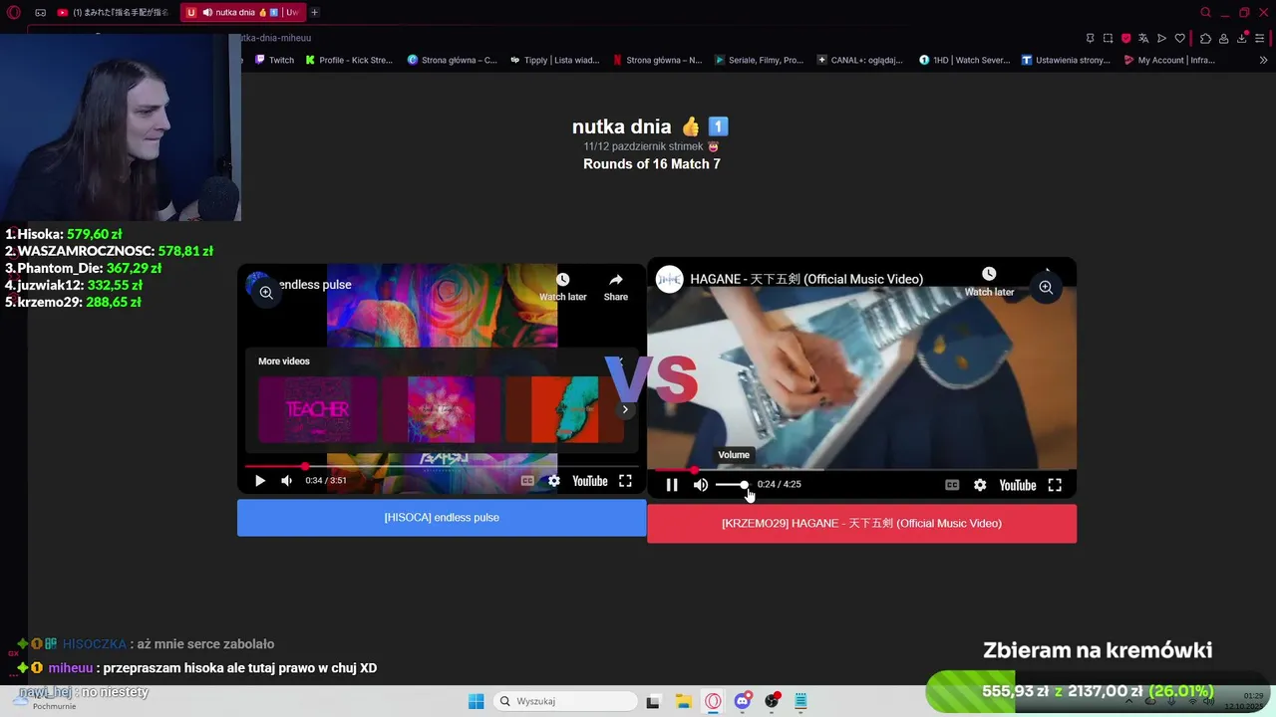Open the send arrow icon in address bar

point(1161,38)
